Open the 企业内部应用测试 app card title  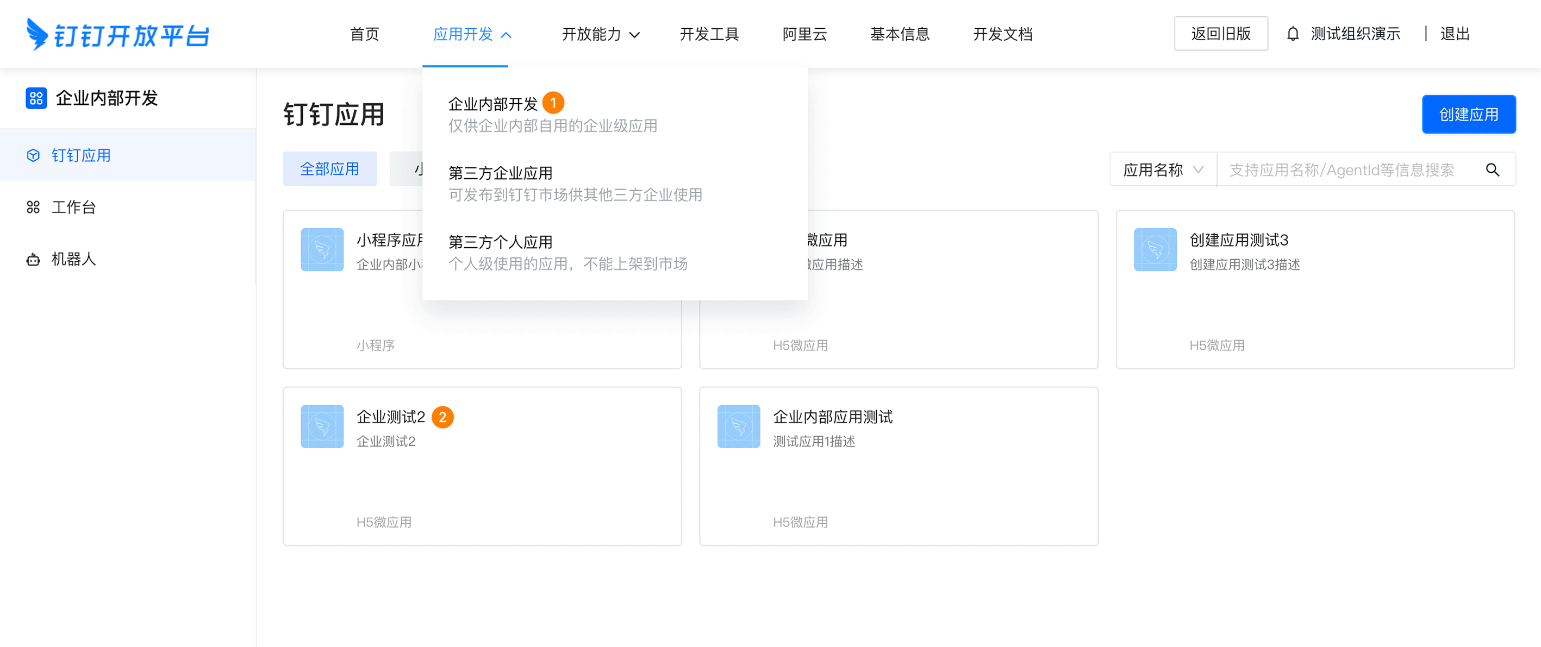click(x=832, y=417)
